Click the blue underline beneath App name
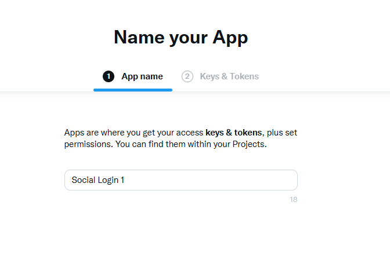This screenshot has width=390, height=264. 133,90
